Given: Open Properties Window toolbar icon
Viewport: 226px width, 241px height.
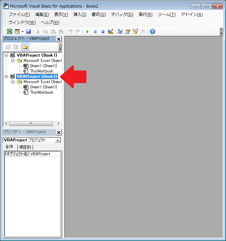Looking at the screenshot, I should tap(128, 31).
